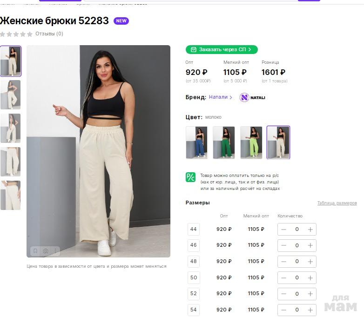
Task: Open the reviews 'Отзывы (0)' link
Action: 49,34
